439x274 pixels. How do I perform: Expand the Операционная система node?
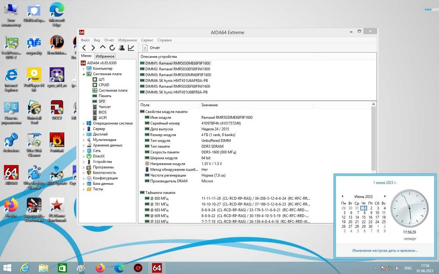click(84, 123)
